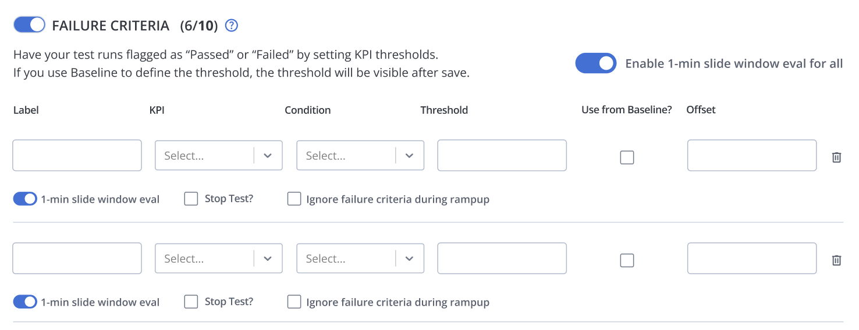Focus the first row Threshold field

tap(502, 155)
